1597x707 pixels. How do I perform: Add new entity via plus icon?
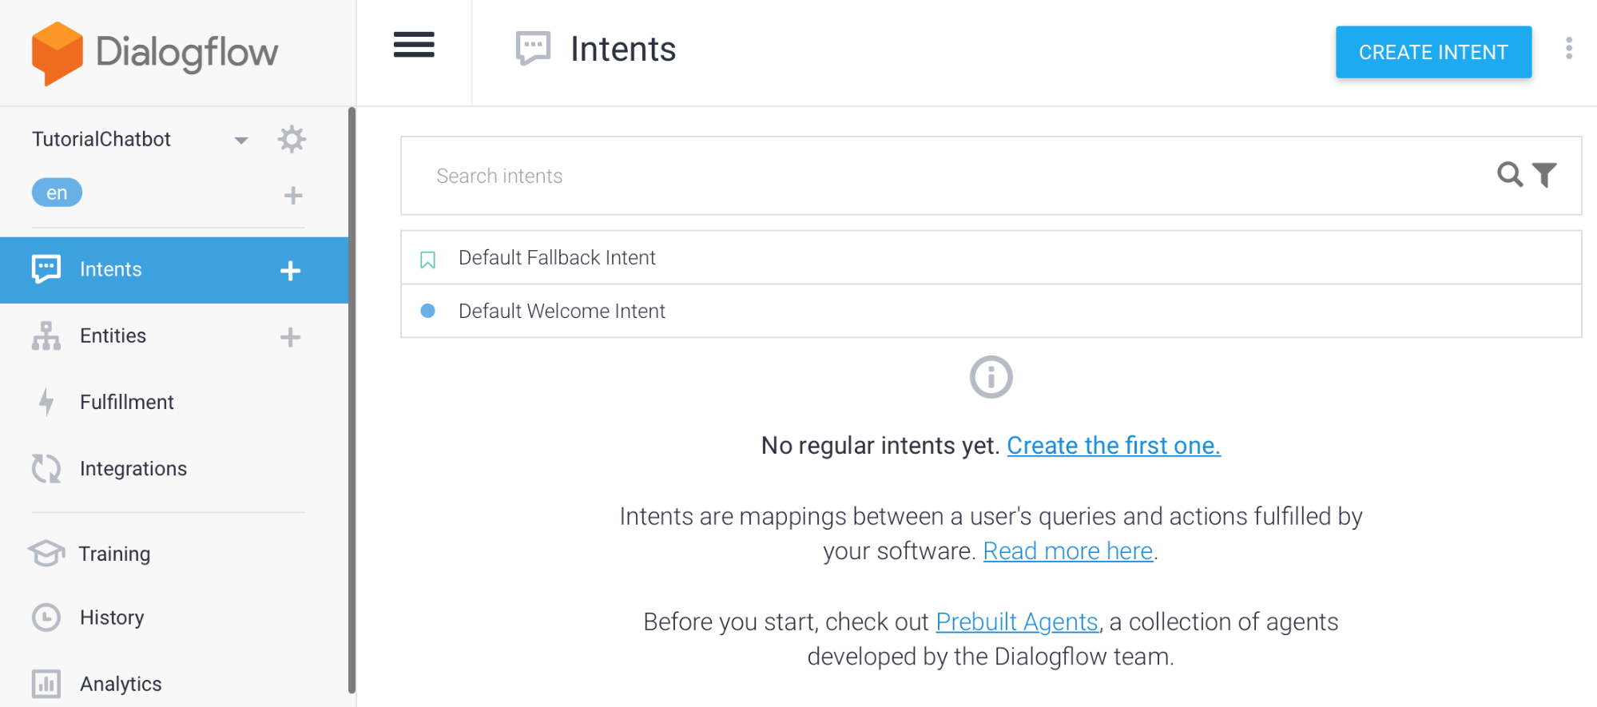[x=290, y=337]
